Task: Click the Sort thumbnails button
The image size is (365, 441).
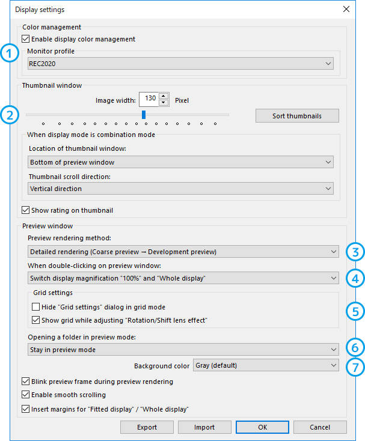Action: click(297, 116)
